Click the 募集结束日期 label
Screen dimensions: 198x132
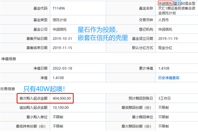(x=37, y=48)
